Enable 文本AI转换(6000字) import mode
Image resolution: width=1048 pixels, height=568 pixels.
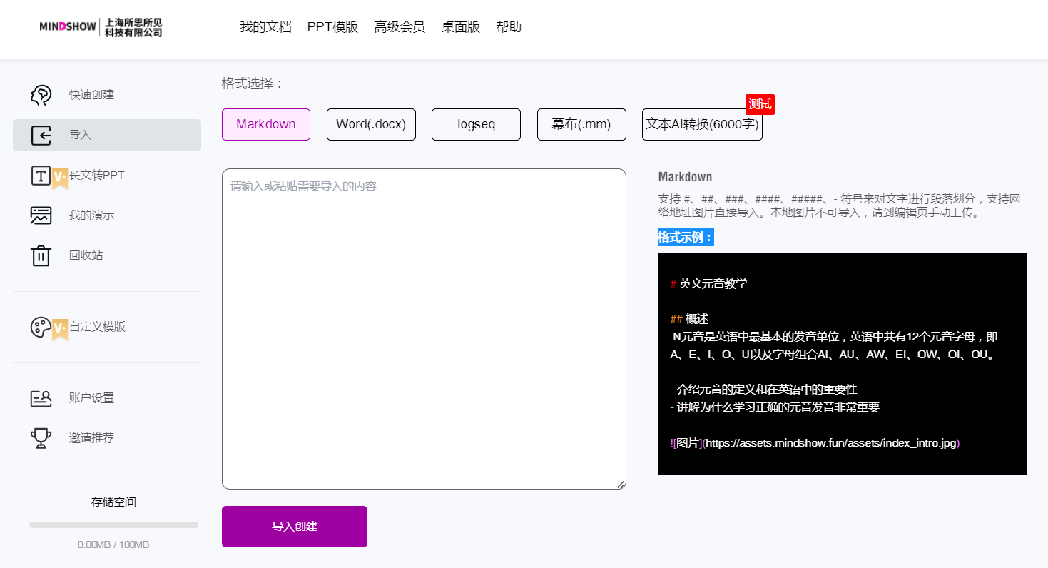(702, 124)
